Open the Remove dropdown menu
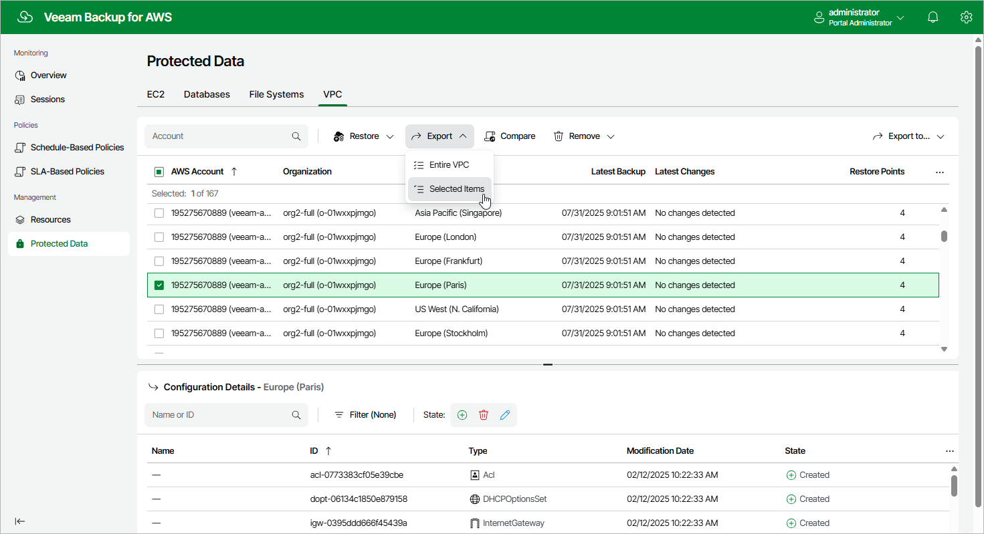This screenshot has width=984, height=534. pyautogui.click(x=584, y=136)
